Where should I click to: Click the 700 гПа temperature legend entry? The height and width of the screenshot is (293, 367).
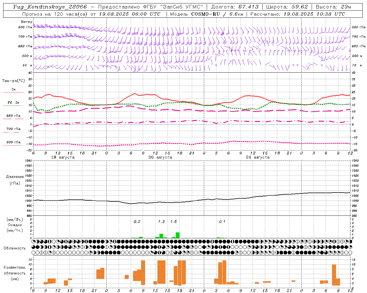click(x=13, y=129)
